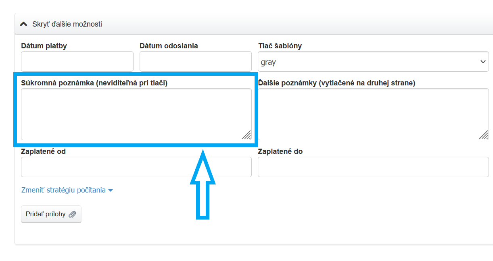
Task: Open the Tlač šablóny dropdown arrow
Action: tap(483, 62)
